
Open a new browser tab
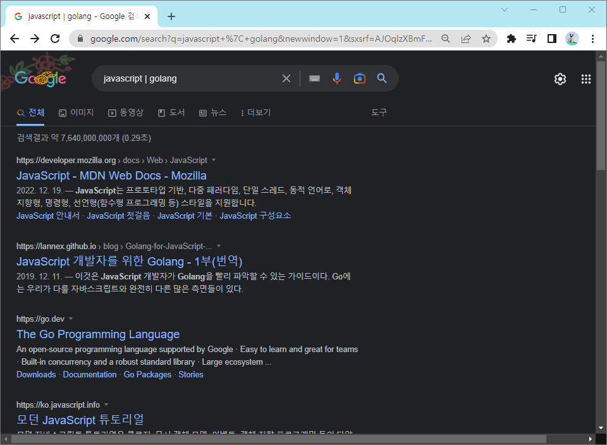171,16
